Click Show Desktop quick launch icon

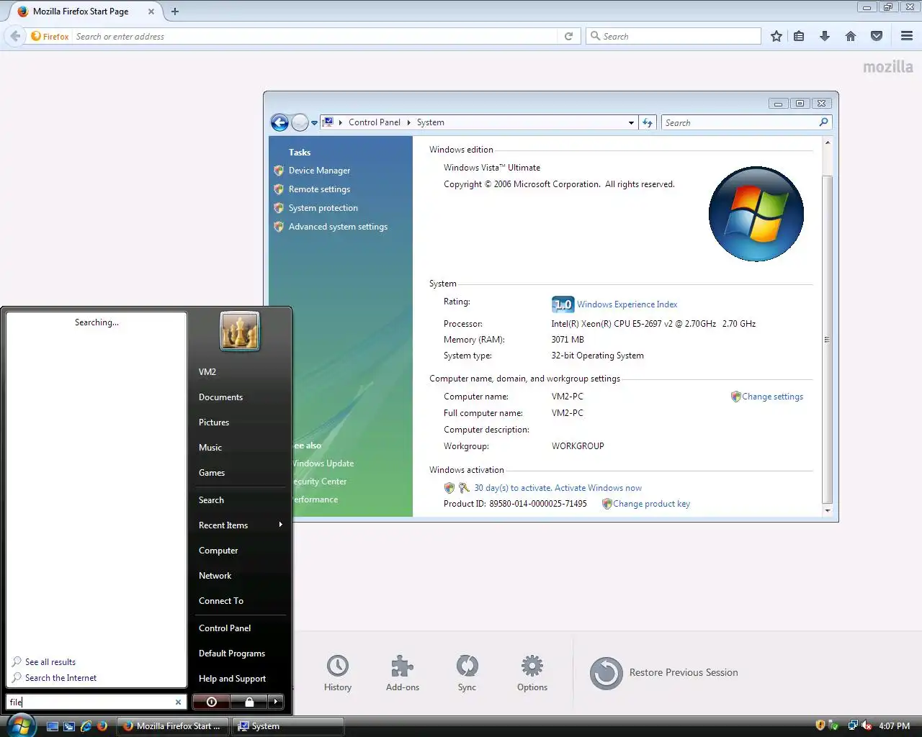click(53, 726)
